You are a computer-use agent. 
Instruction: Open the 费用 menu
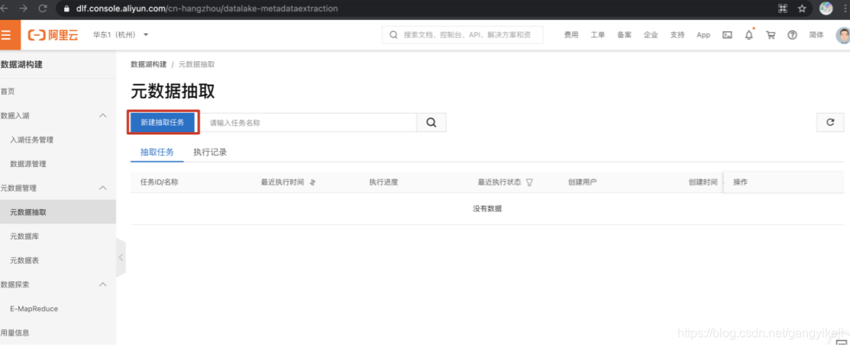[570, 34]
